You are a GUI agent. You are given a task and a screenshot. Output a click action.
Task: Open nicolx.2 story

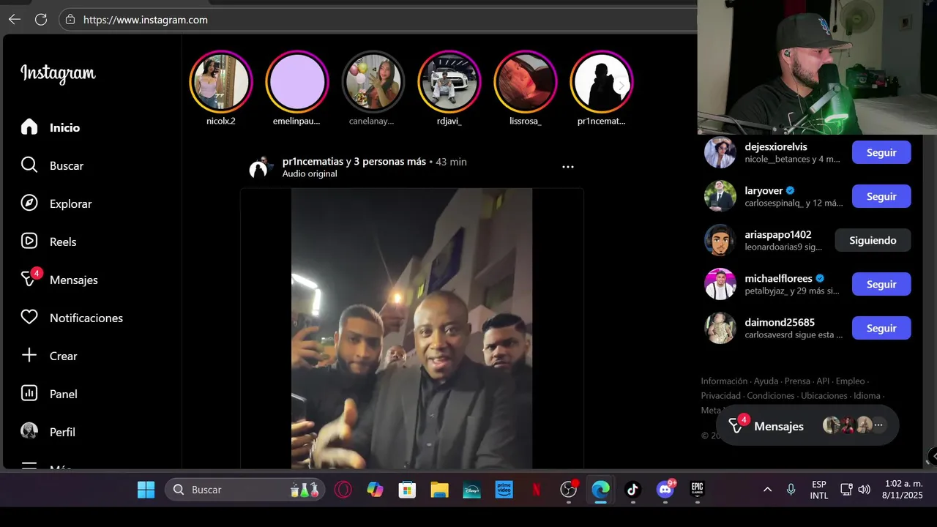221,82
